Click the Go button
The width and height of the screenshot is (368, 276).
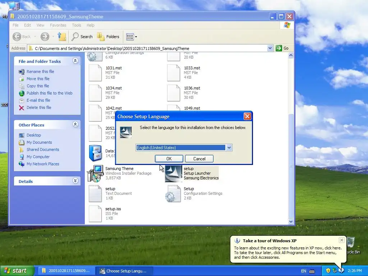pos(282,49)
